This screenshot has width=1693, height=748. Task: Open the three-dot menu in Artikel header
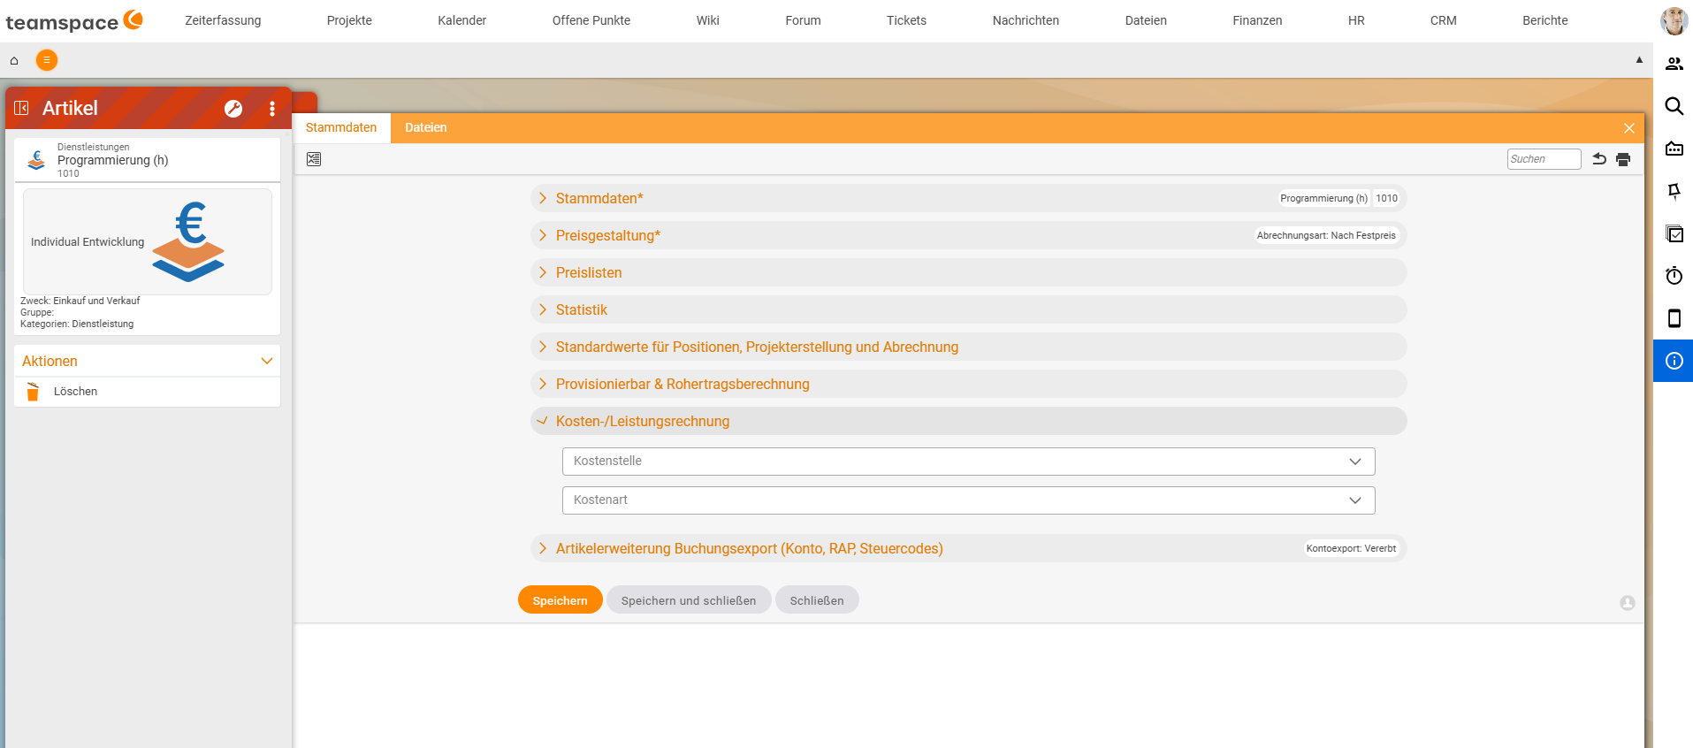point(272,109)
